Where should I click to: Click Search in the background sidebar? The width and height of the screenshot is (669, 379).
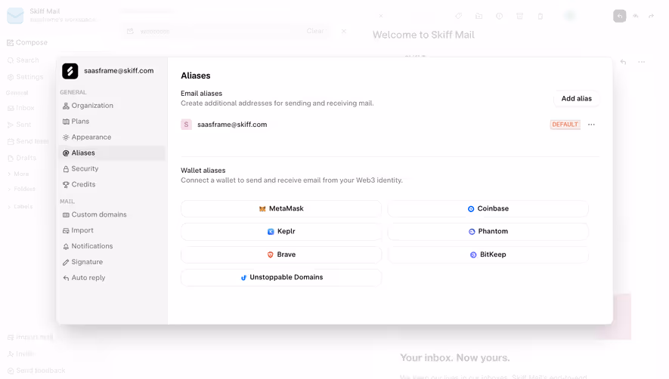tap(23, 60)
